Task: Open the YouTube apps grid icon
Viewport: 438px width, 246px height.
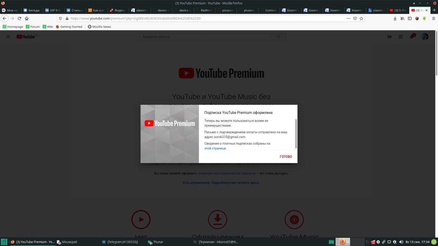Action: (400, 37)
